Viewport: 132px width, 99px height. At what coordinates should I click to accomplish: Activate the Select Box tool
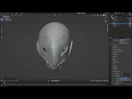coord(2,20)
